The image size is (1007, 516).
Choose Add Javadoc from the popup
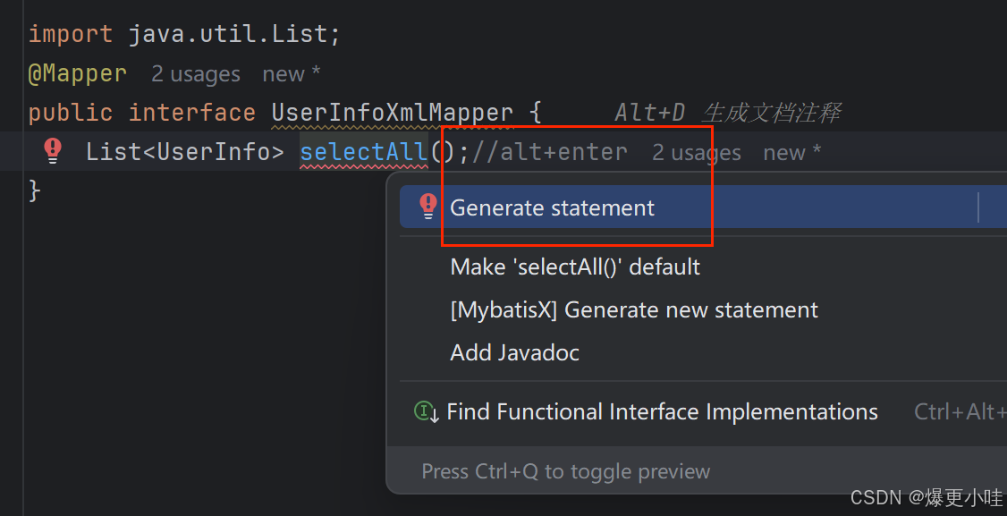coord(514,352)
